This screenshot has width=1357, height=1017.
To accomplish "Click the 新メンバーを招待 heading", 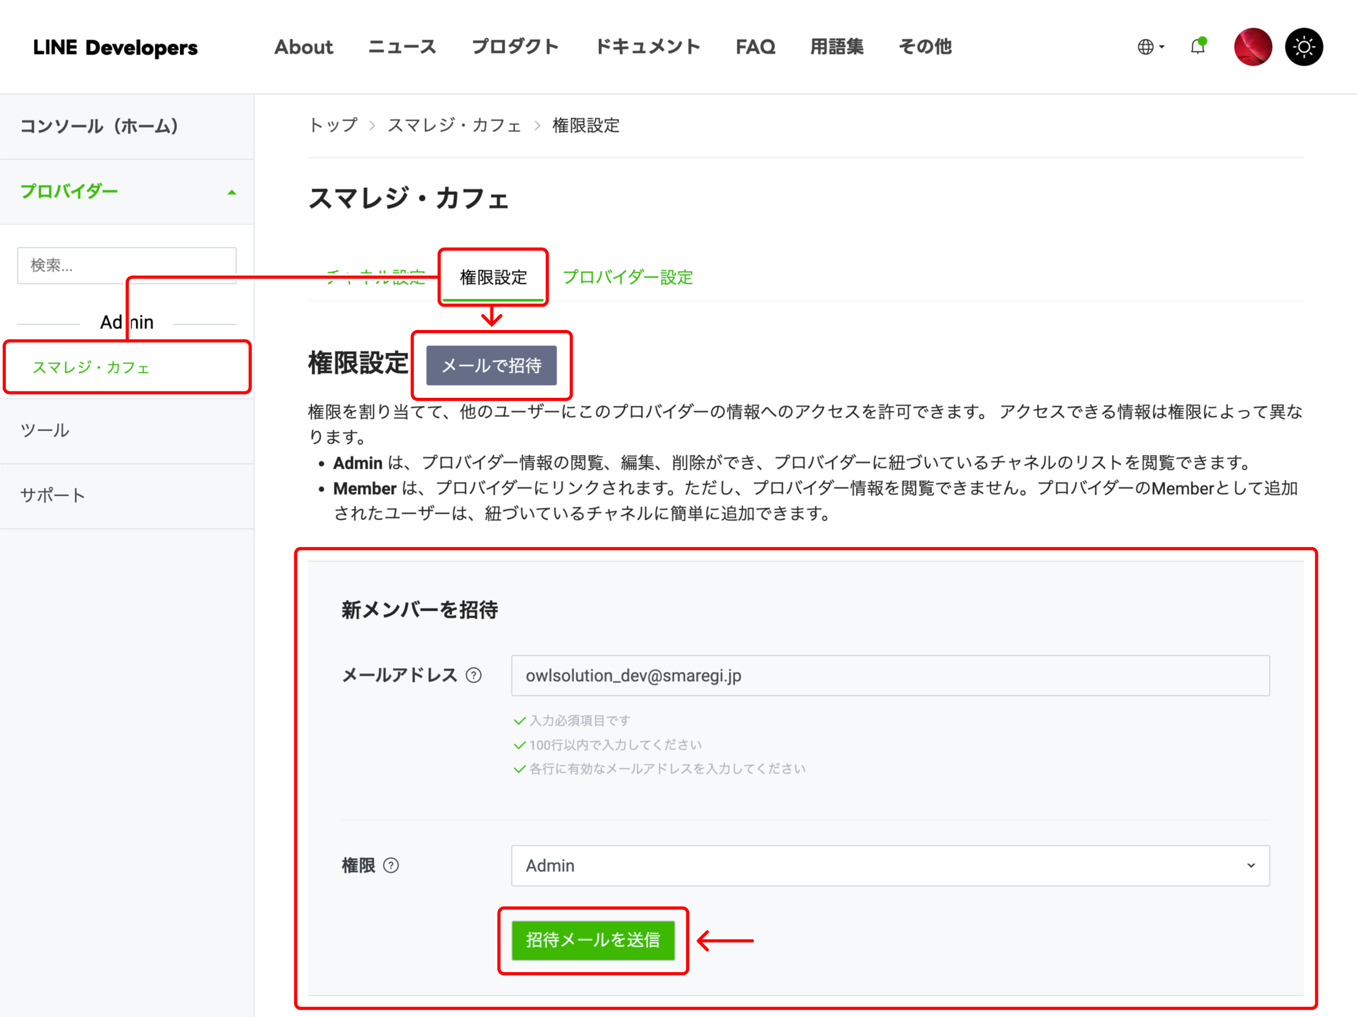I will coord(420,609).
